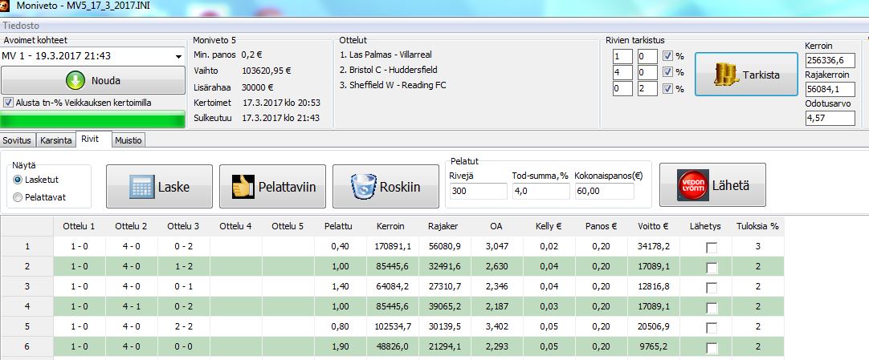Click the Kerroin field showing 256336,6

pos(830,61)
